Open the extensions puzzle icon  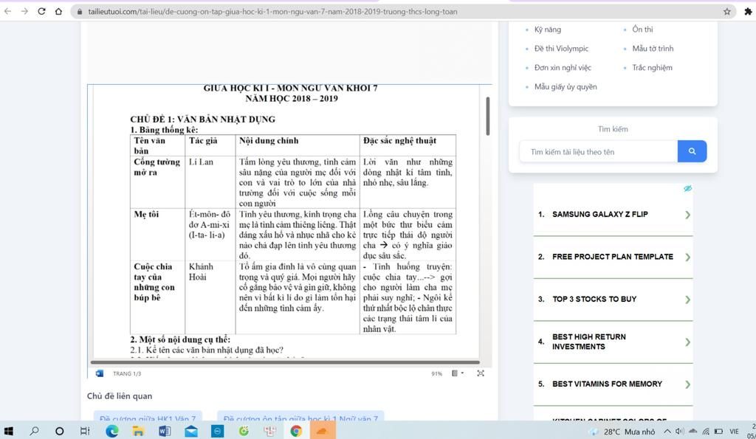(748, 12)
